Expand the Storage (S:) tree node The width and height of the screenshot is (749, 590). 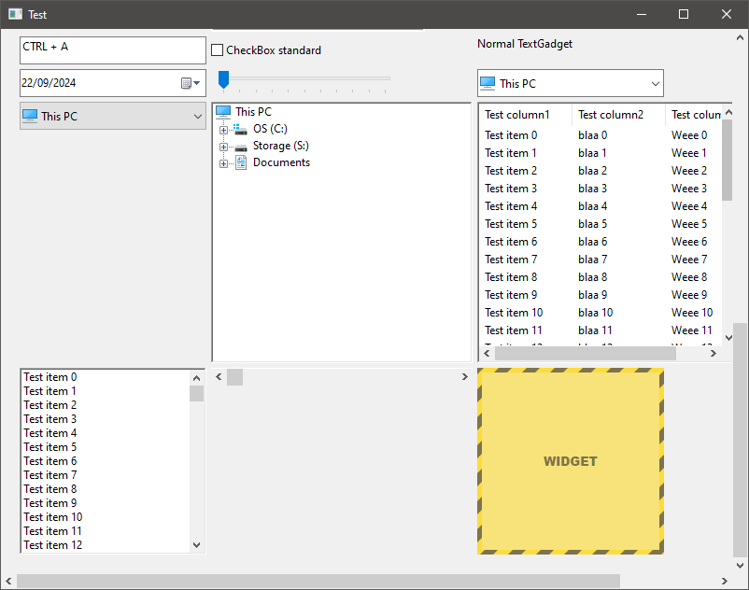pyautogui.click(x=223, y=147)
